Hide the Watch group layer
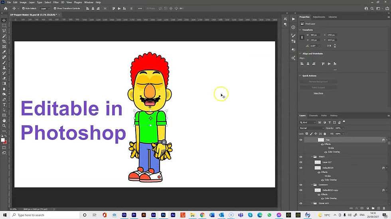 (301, 157)
